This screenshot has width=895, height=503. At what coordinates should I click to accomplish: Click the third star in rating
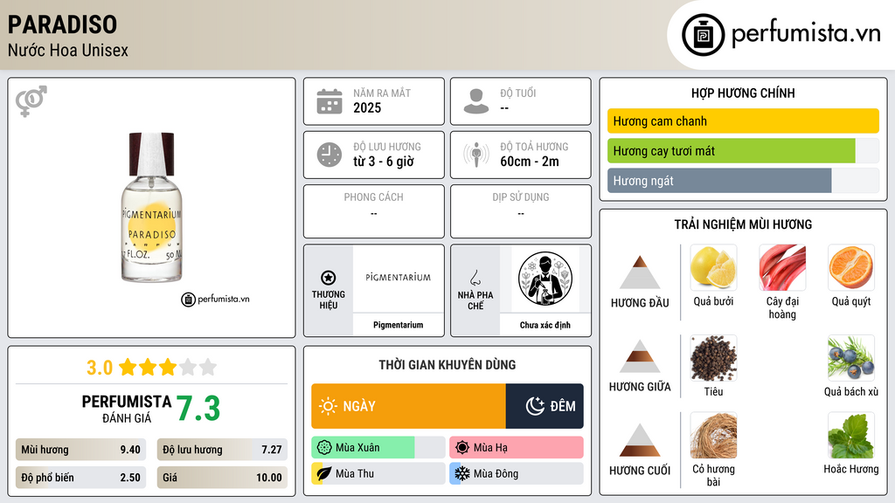click(168, 367)
